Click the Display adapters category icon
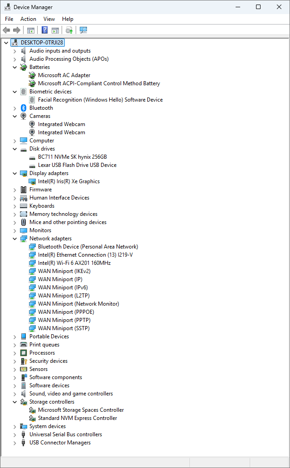The width and height of the screenshot is (290, 468). pos(24,173)
